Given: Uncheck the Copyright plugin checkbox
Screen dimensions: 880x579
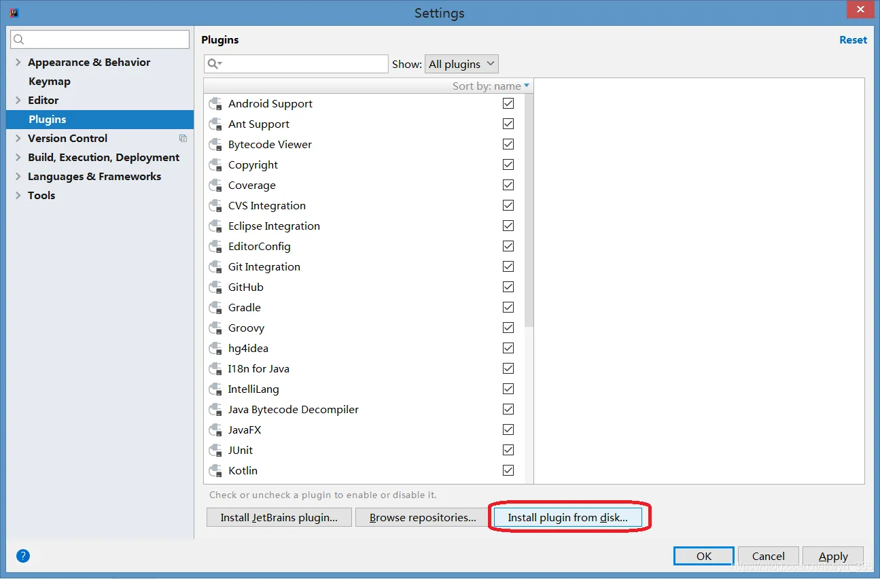Looking at the screenshot, I should tap(508, 164).
